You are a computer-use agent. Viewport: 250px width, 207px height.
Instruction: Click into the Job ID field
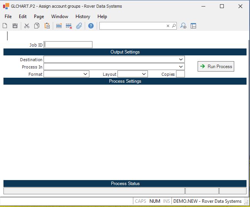68,45
